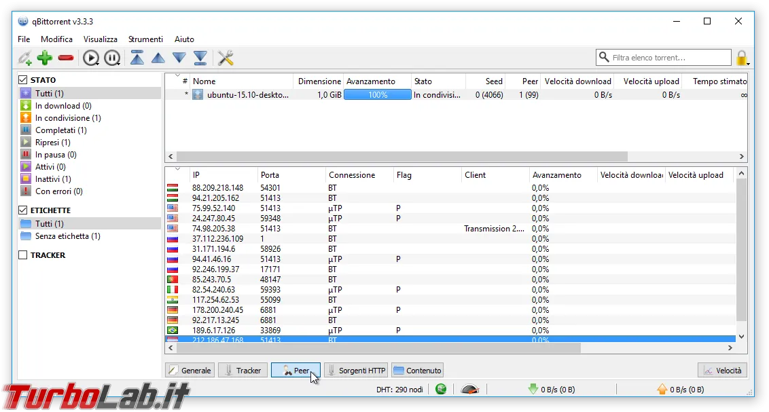Click the In pausa filter icon
769x412 pixels.
point(26,154)
